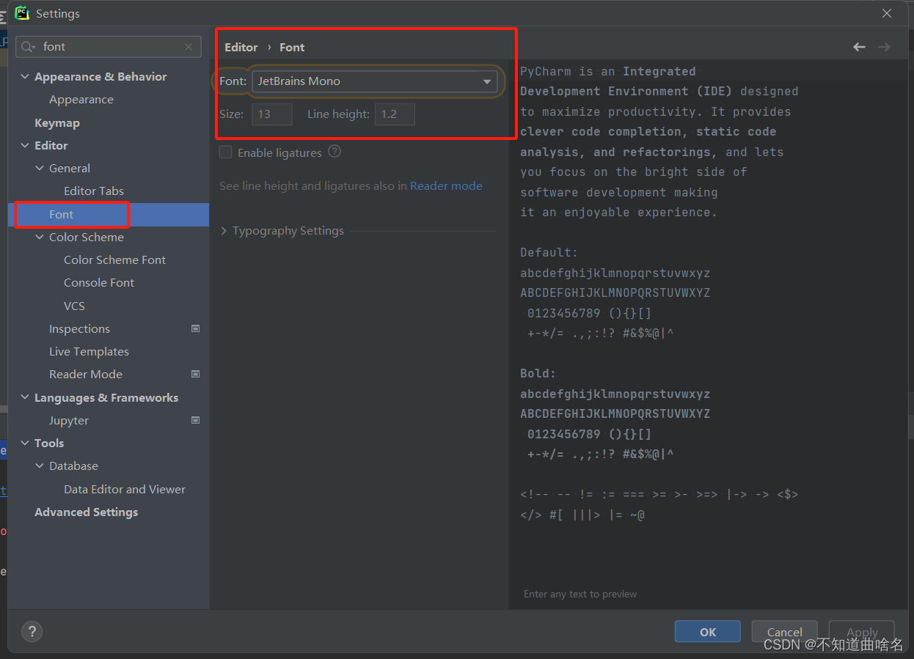Collapse the Appearance & Behavior tree node
This screenshot has height=659, width=914.
coord(25,77)
